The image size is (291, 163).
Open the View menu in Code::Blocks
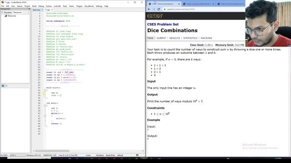tap(13, 6)
